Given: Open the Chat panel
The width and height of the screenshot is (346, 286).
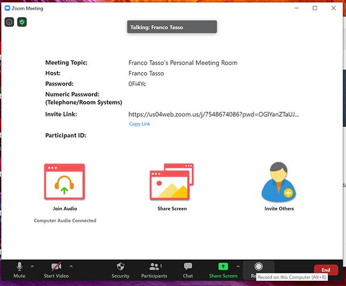Looking at the screenshot, I should click(188, 270).
